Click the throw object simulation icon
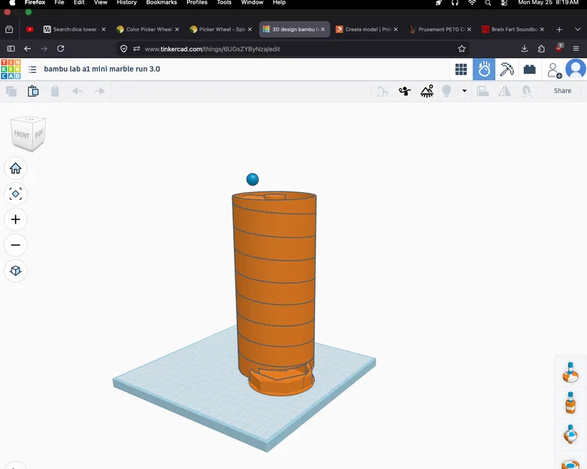The width and height of the screenshot is (587, 469). point(404,91)
